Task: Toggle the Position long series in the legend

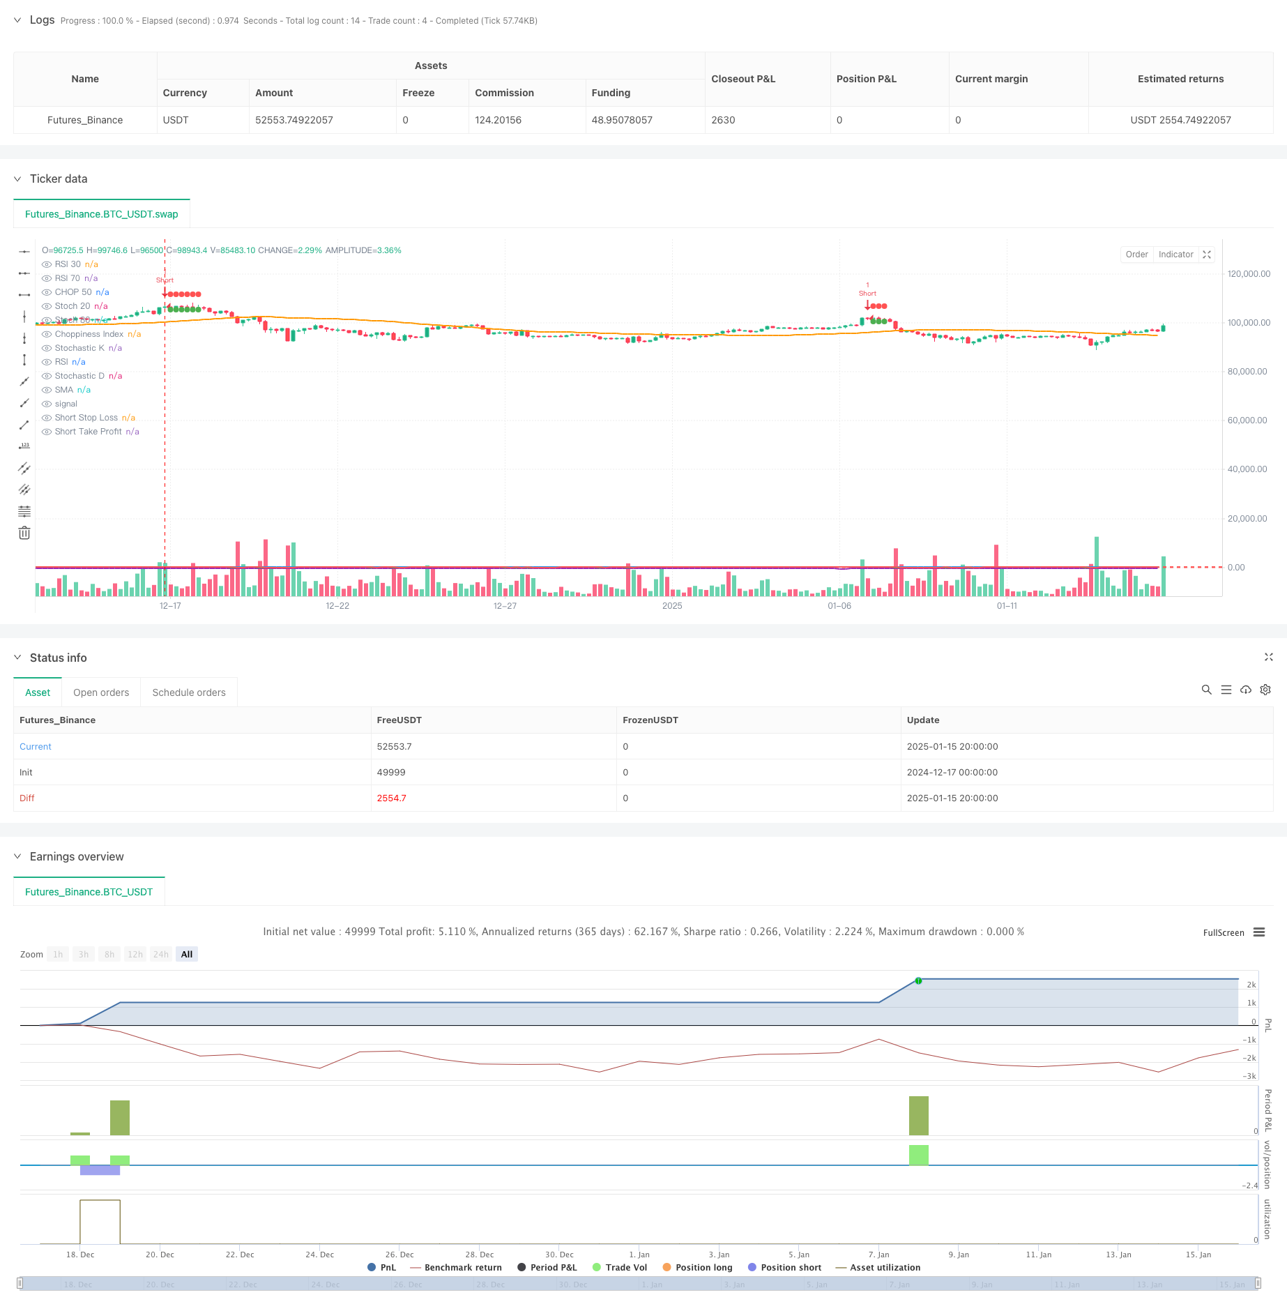Action: click(x=697, y=1268)
